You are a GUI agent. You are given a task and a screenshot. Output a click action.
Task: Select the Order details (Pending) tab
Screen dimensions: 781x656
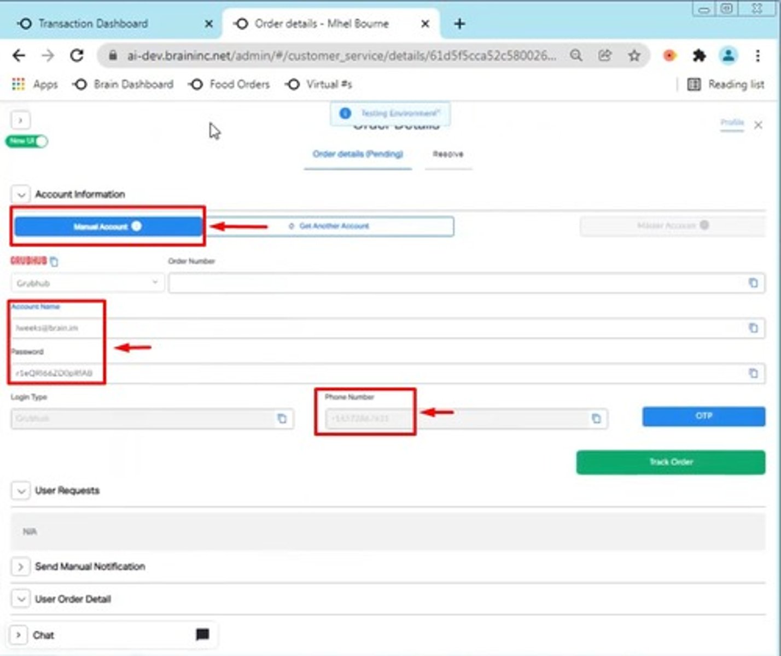click(358, 154)
